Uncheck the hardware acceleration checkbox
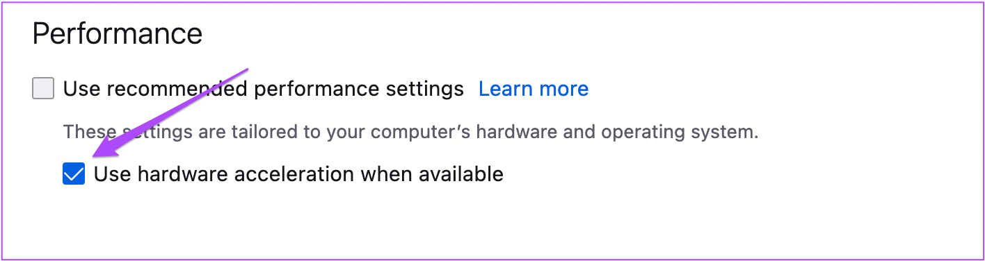Screen dimensions: 985x261 [x=74, y=174]
